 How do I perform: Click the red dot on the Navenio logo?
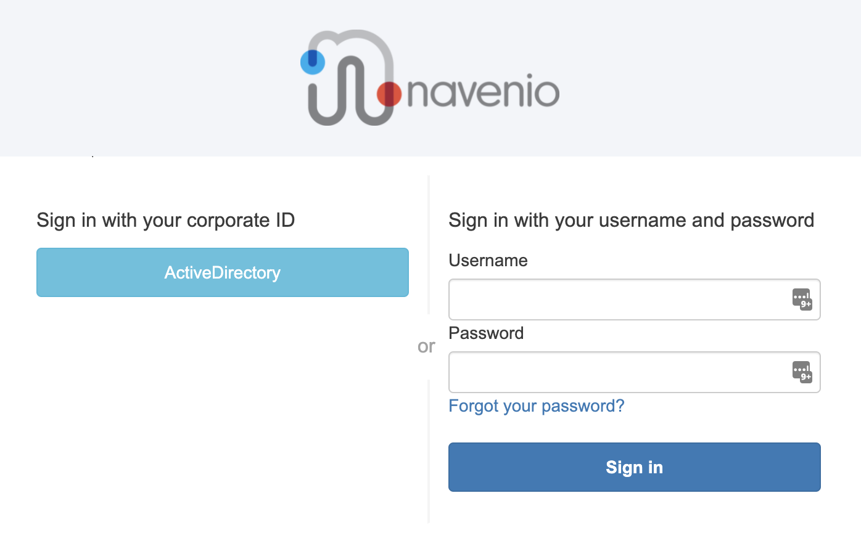coord(390,94)
